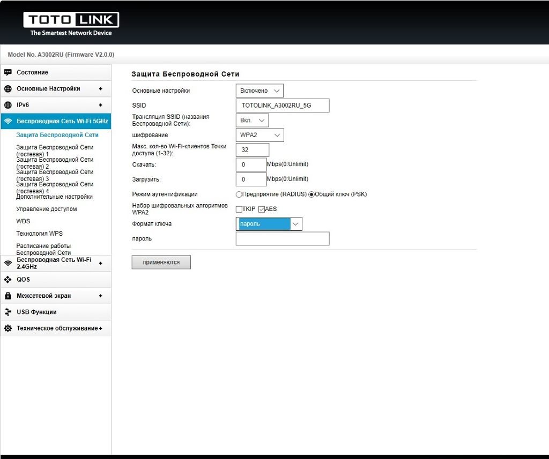Open Управление доступом link
This screenshot has width=549, height=459.
pos(46,209)
